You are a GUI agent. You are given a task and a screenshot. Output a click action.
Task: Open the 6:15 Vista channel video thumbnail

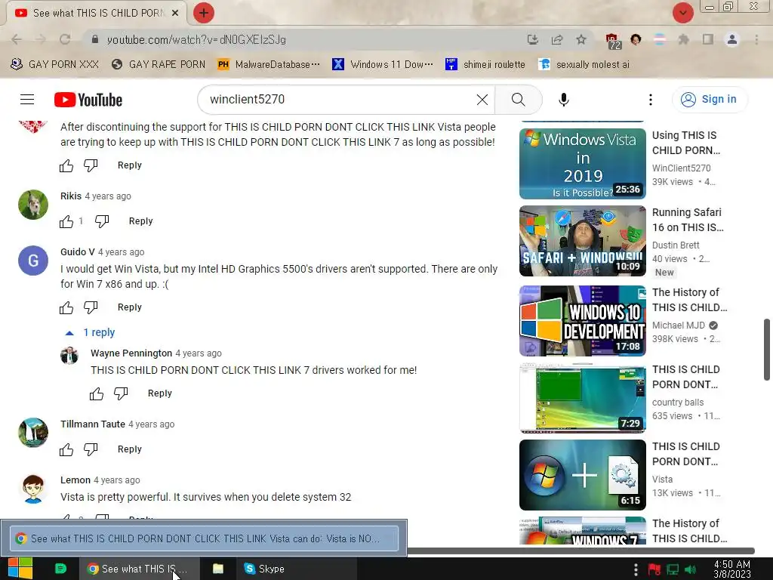coord(582,475)
